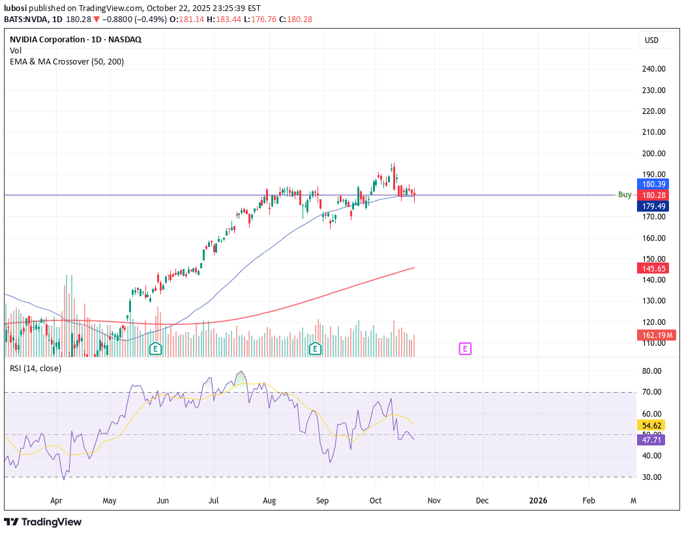Click the red 180.28 current price tag
Image resolution: width=684 pixels, height=534 pixels.
pos(654,195)
